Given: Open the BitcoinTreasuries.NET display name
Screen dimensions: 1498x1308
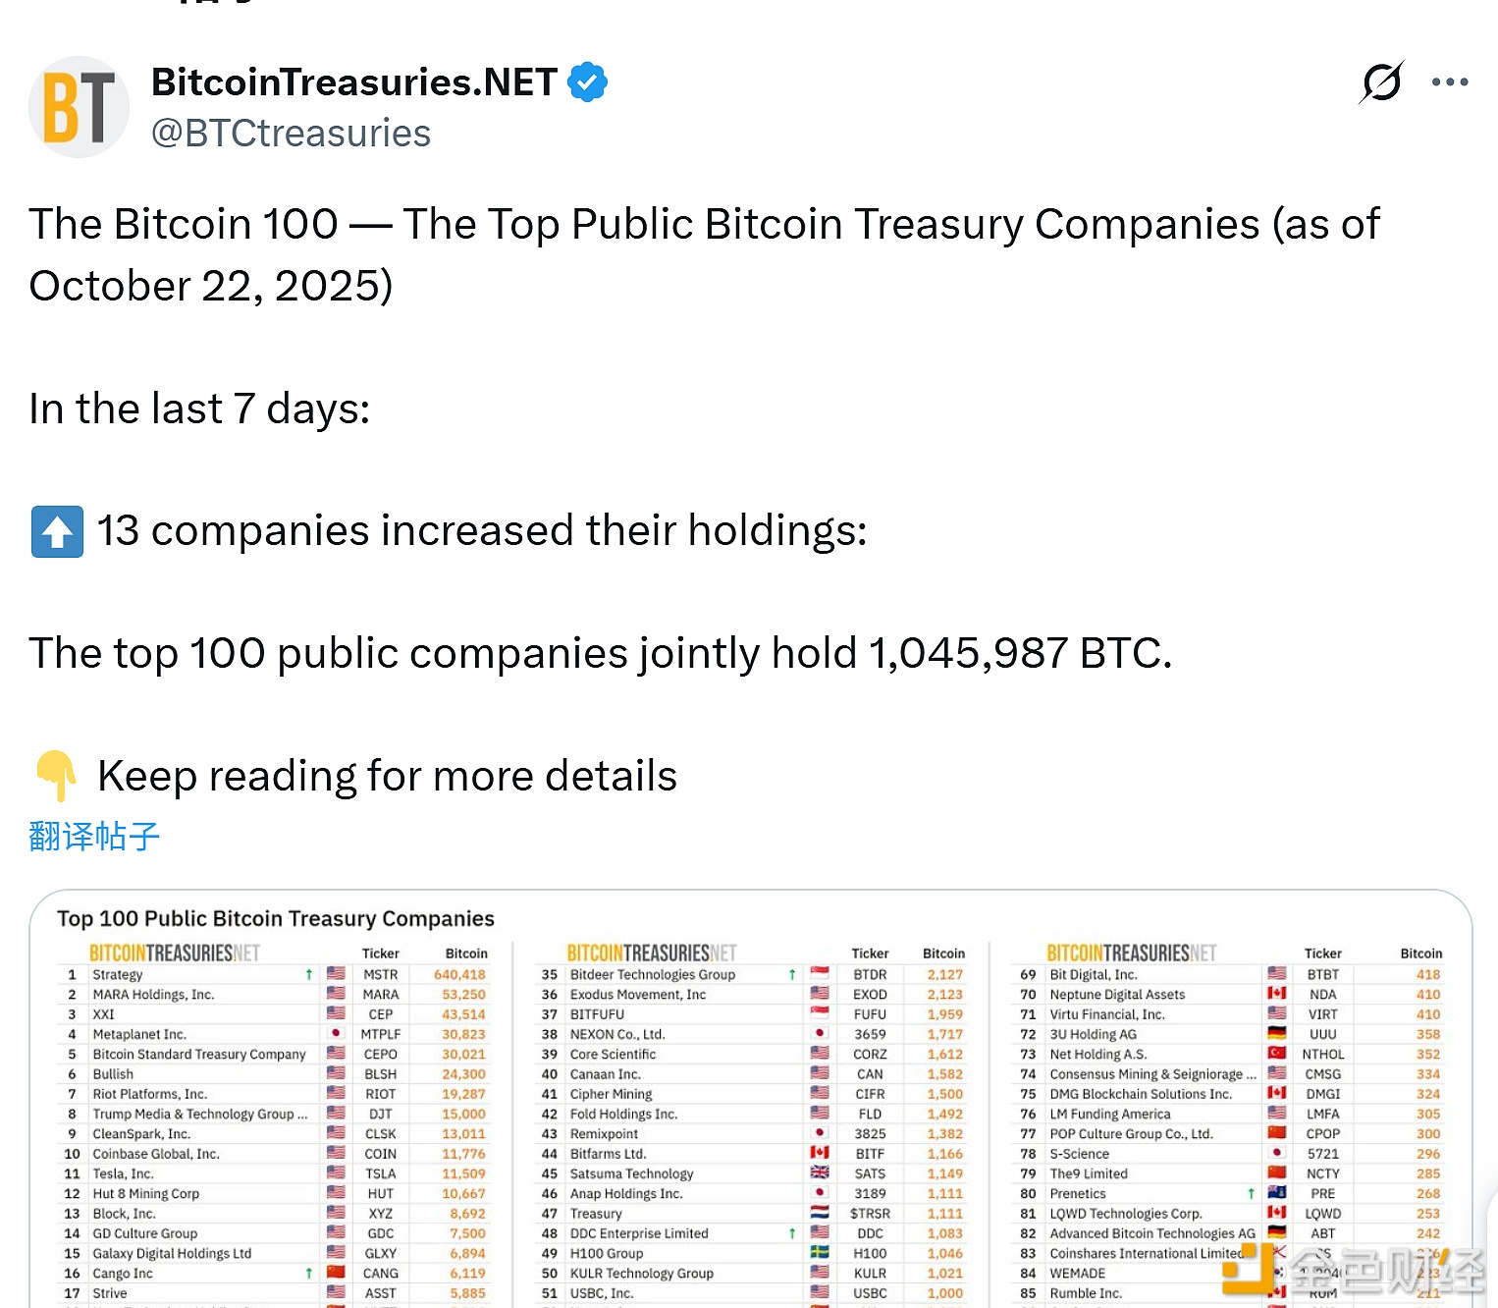Looking at the screenshot, I should coord(354,82).
